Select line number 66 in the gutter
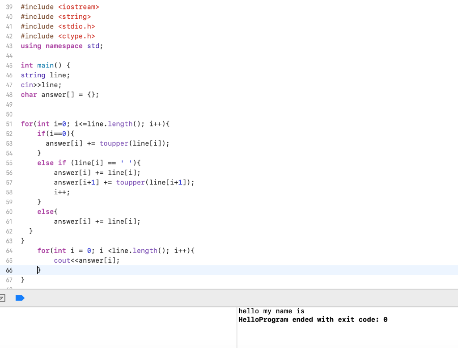458x348 pixels. tap(9, 270)
